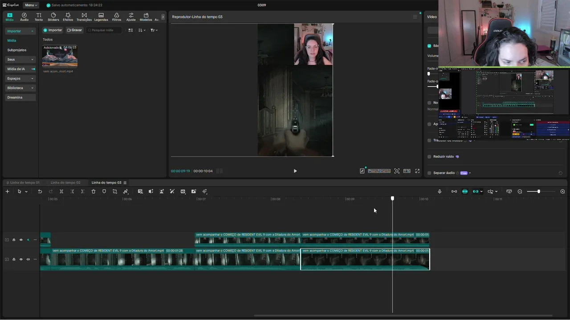Click the redo arrow in timeline toolbar
570x320 pixels.
point(51,192)
